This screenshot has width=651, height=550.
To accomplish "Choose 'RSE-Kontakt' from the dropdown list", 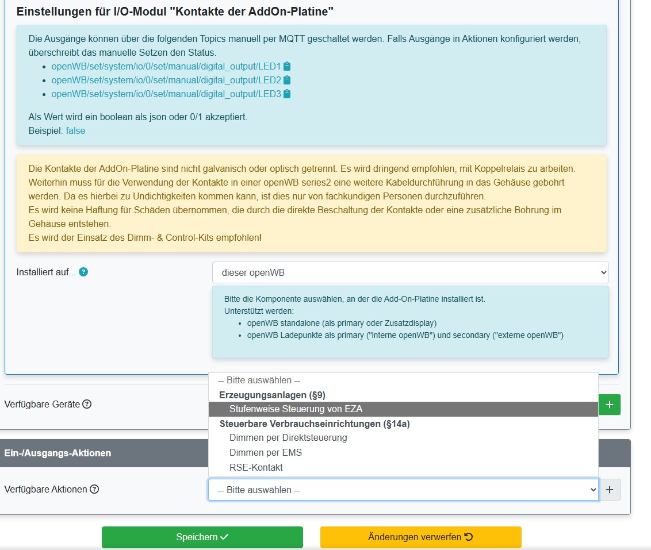I will tap(403, 467).
